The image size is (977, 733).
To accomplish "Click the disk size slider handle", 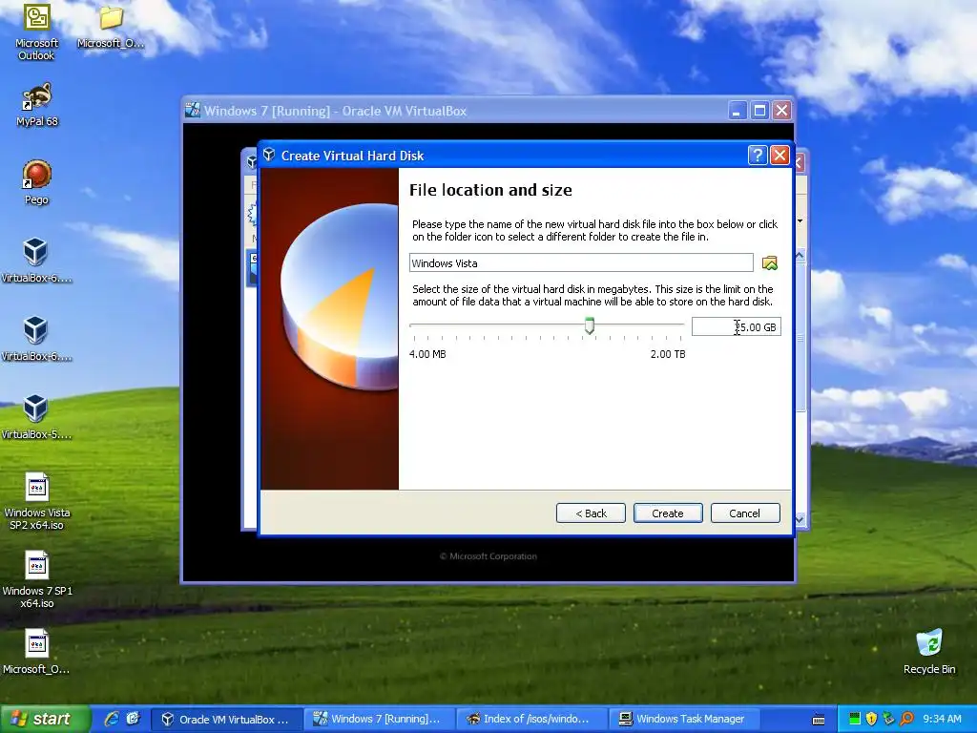I will (x=590, y=325).
